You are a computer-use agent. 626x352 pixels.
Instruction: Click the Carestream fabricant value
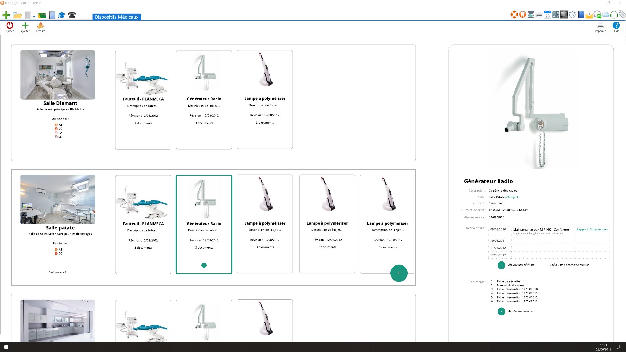(x=496, y=203)
